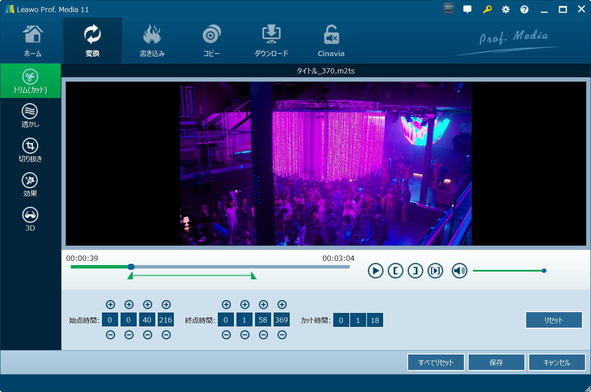Mute audio using the speaker icon

click(459, 271)
